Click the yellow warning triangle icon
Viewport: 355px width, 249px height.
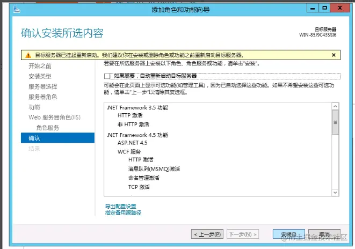pos(28,55)
